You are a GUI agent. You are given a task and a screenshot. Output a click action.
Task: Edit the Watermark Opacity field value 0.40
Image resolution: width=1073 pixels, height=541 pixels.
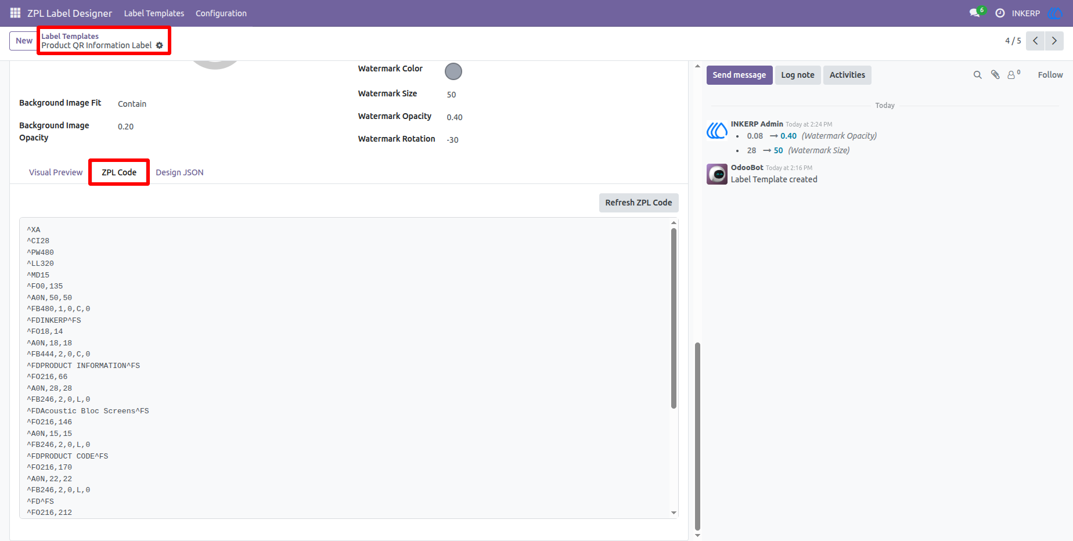pos(455,117)
